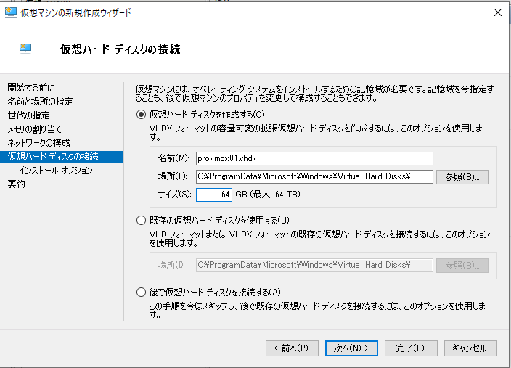Screen dimensions: 511x368
Task: Select 仮想ハード ディスクの接続 step
Action: (52, 157)
